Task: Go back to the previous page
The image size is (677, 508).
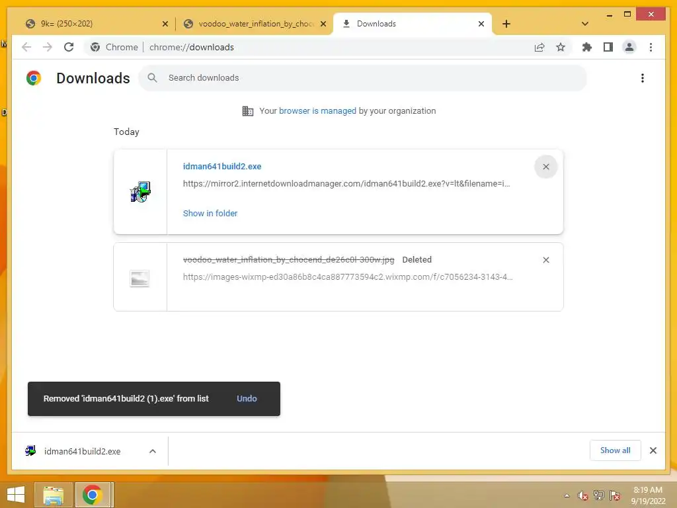Action: 26,47
